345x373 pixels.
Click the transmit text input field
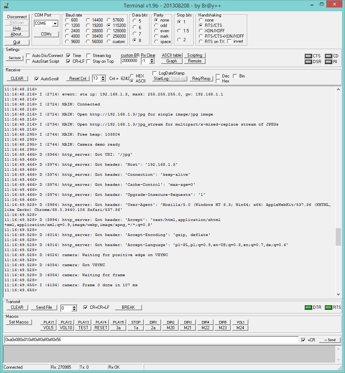coord(151,340)
